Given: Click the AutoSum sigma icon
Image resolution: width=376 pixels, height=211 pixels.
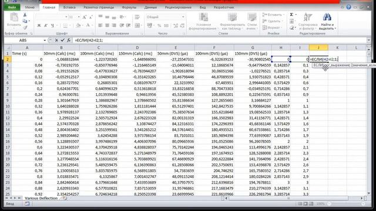Looking at the screenshot, I should [x=291, y=15].
